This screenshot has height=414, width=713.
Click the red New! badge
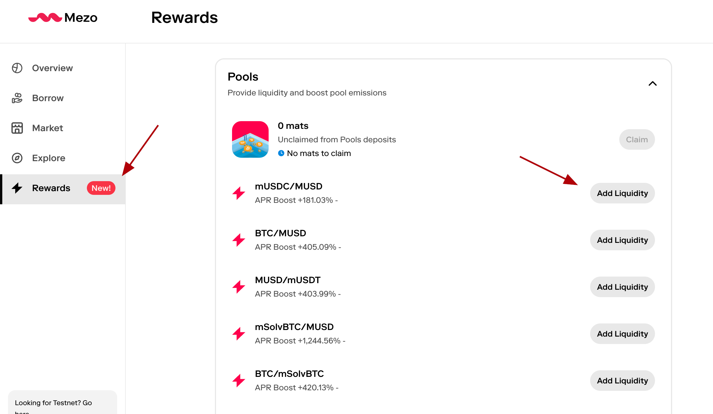[x=101, y=188]
